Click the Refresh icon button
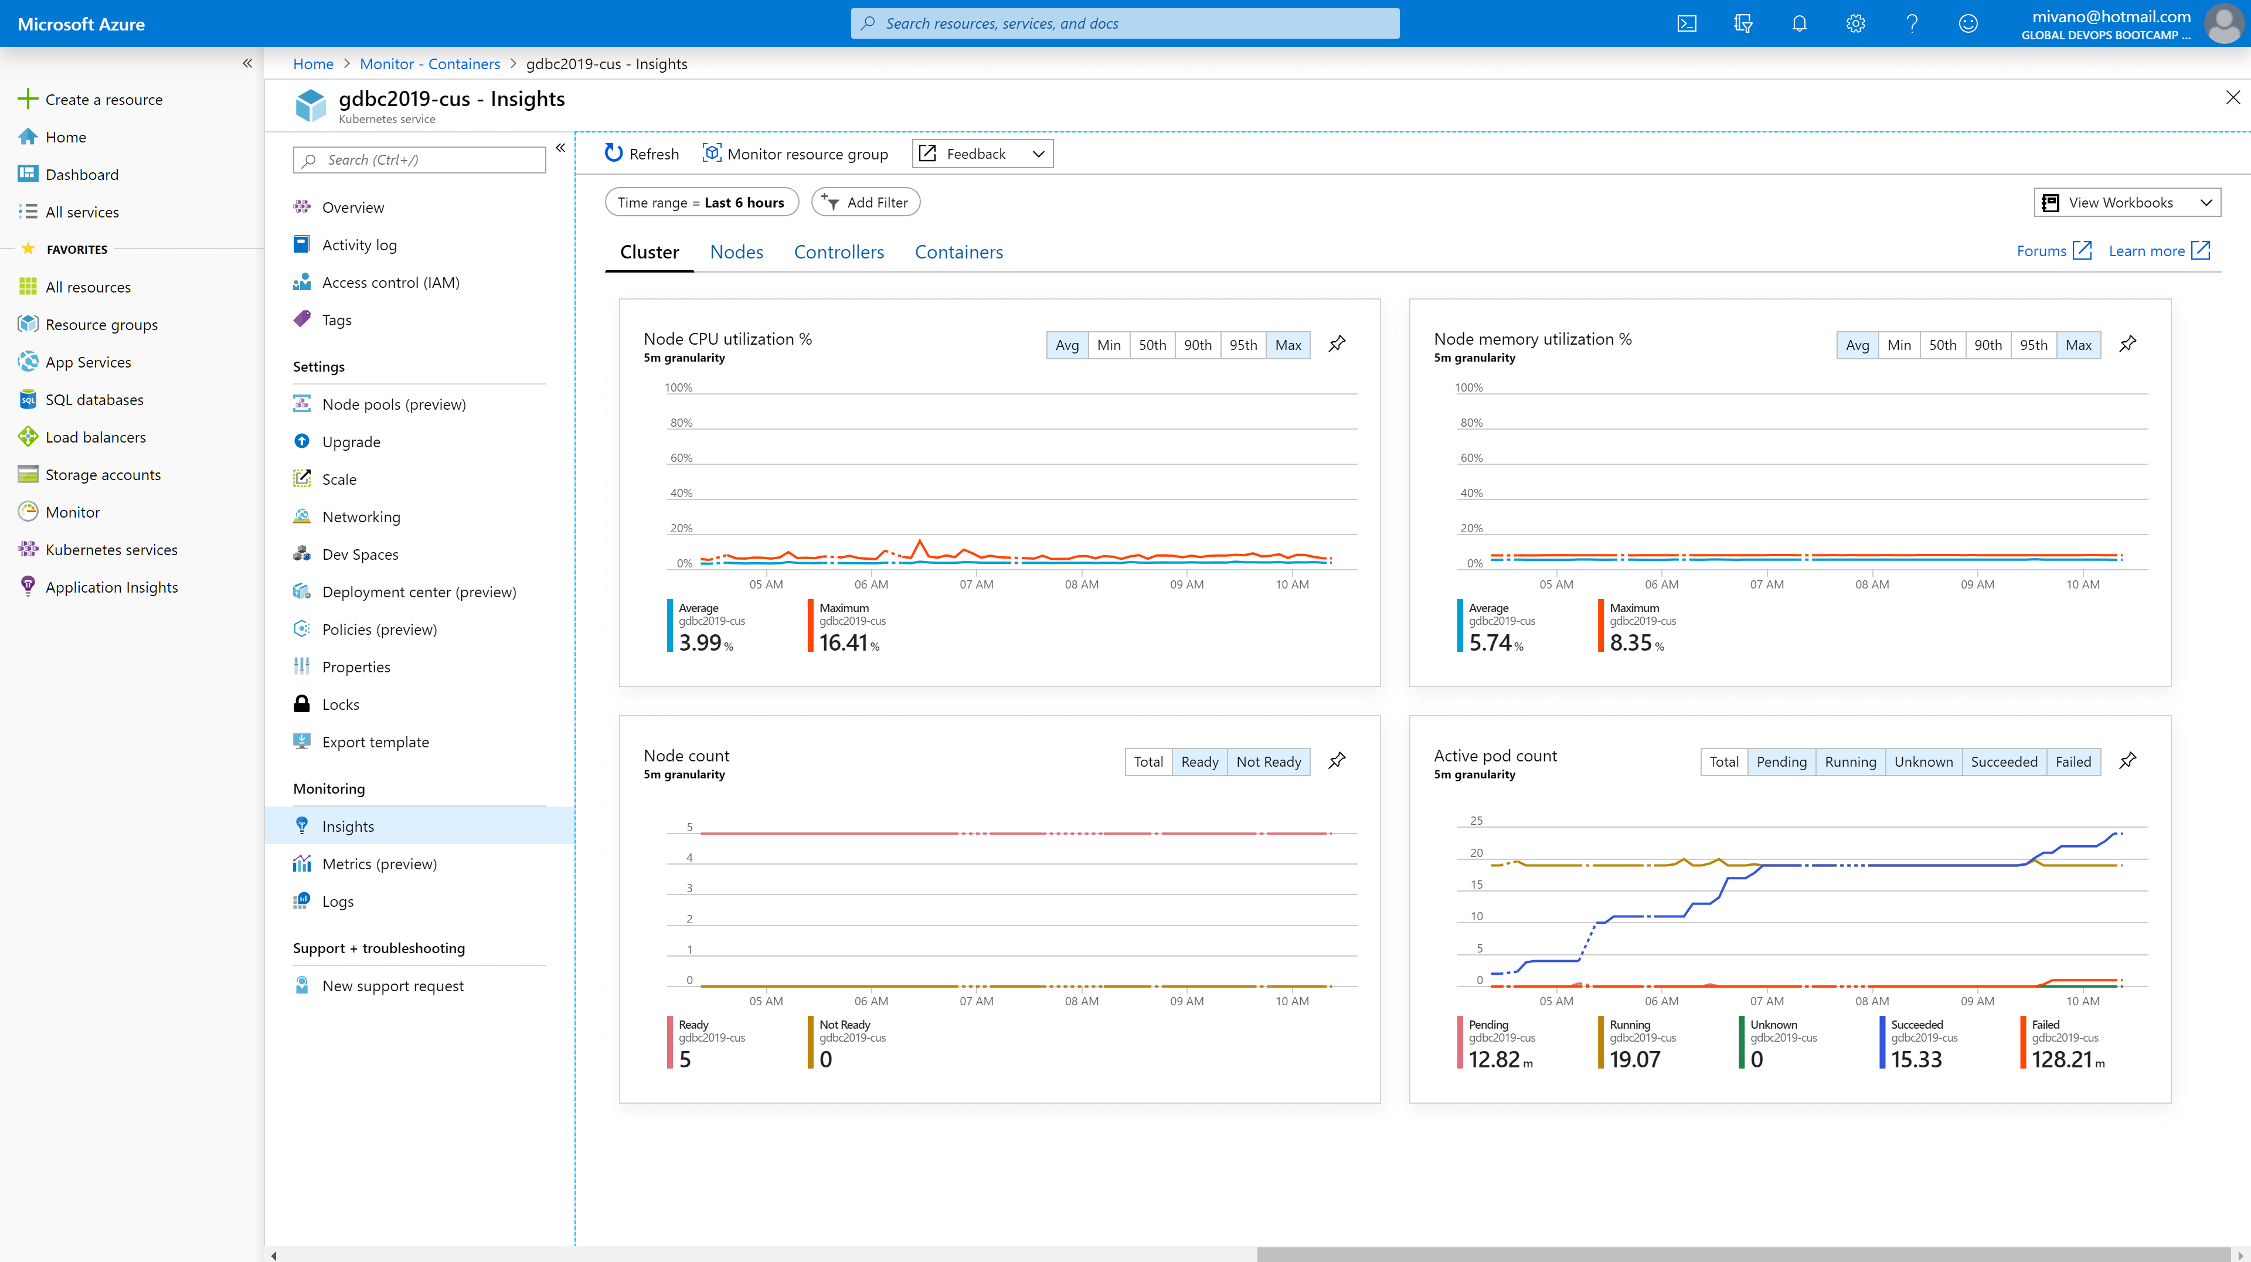 pos(614,154)
